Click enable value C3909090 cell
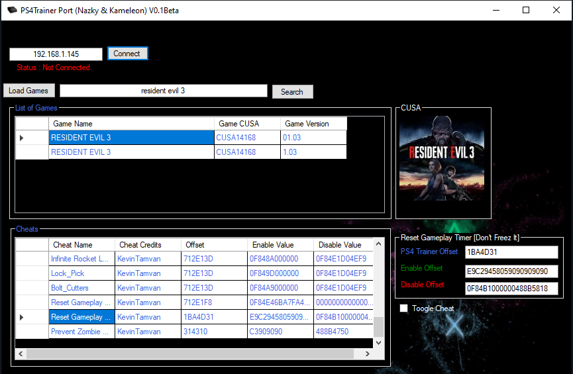This screenshot has width=573, height=374. point(280,332)
